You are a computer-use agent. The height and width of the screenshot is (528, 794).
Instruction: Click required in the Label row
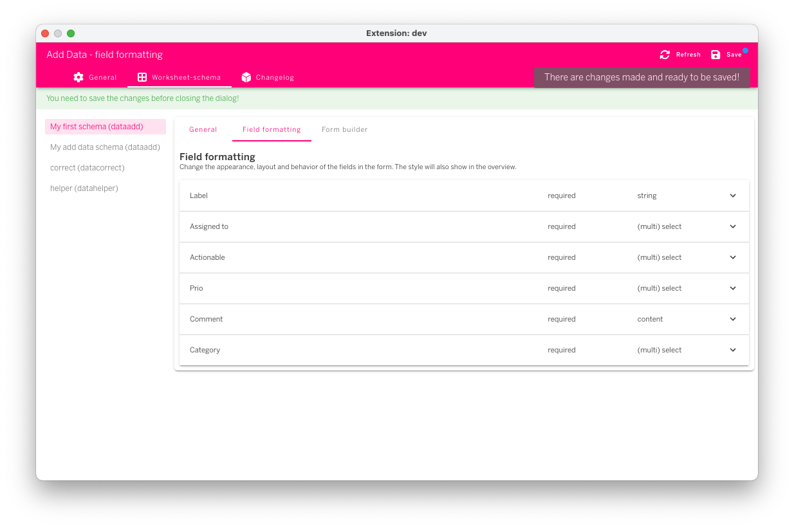point(562,196)
